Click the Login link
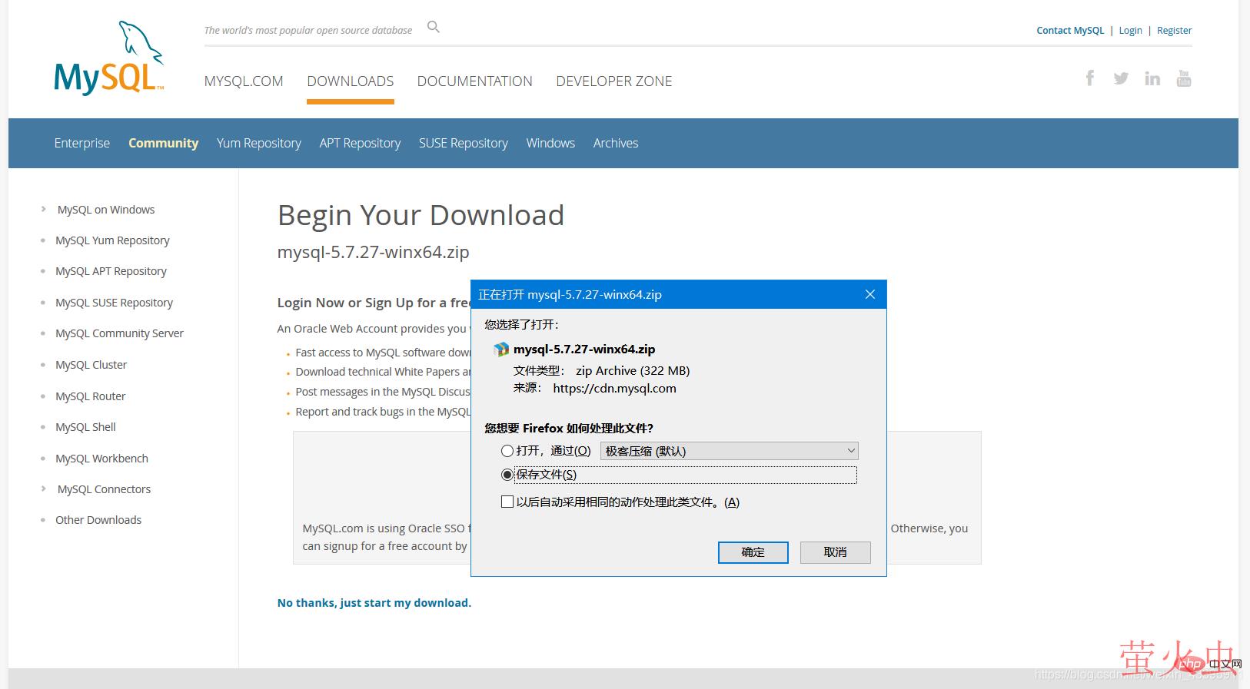The height and width of the screenshot is (689, 1250). coord(1130,31)
